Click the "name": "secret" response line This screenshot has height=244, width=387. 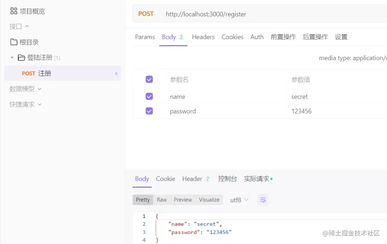[x=195, y=224]
